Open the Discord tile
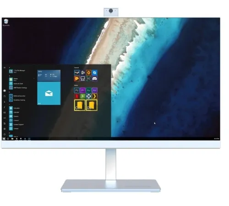The width and height of the screenshot is (229, 206). 95,79
